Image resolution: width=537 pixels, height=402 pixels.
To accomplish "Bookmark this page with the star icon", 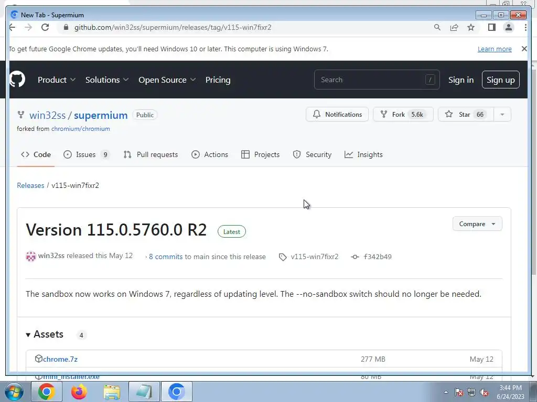I will click(471, 27).
